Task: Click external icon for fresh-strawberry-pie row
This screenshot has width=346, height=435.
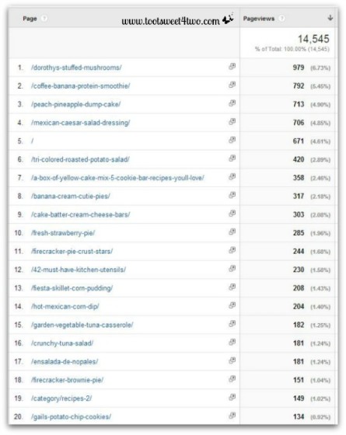Action: (x=232, y=231)
